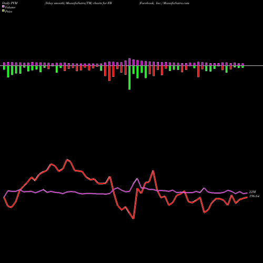
Task: Click the 22M volume value label
Action: tap(252, 192)
